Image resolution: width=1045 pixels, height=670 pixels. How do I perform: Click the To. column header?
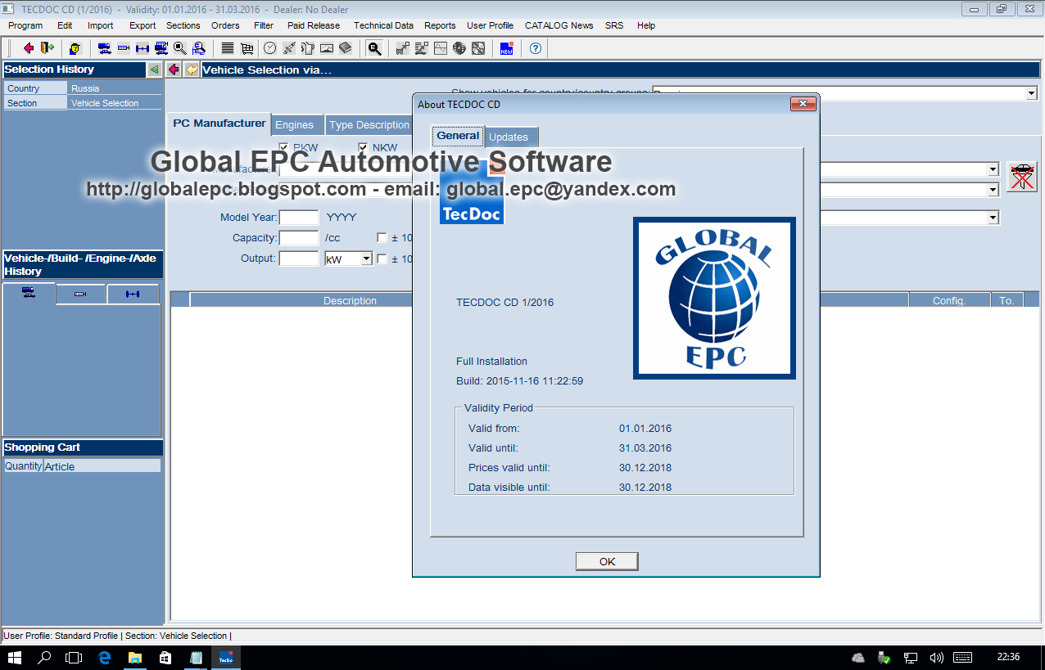coord(1007,300)
